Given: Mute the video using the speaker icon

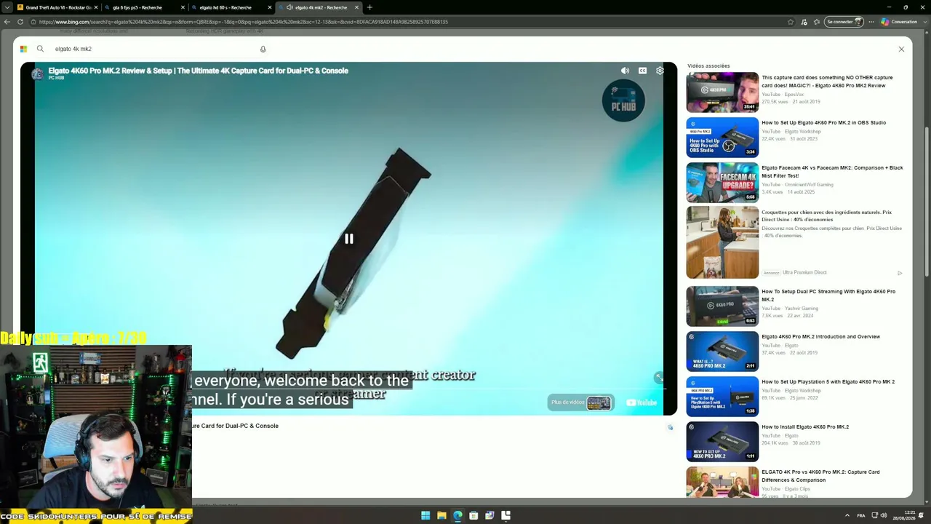Looking at the screenshot, I should (x=625, y=71).
